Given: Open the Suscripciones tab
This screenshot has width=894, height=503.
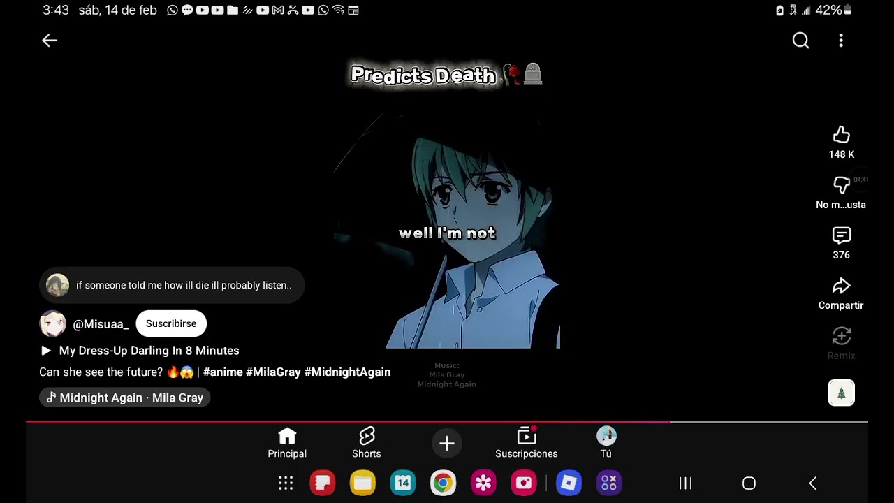Looking at the screenshot, I should [527, 443].
